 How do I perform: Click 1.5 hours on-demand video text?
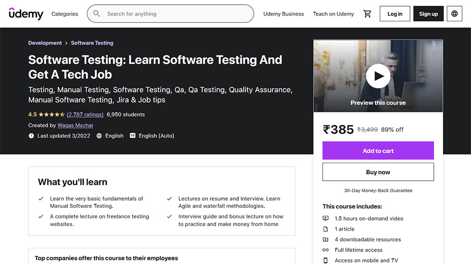(369, 218)
